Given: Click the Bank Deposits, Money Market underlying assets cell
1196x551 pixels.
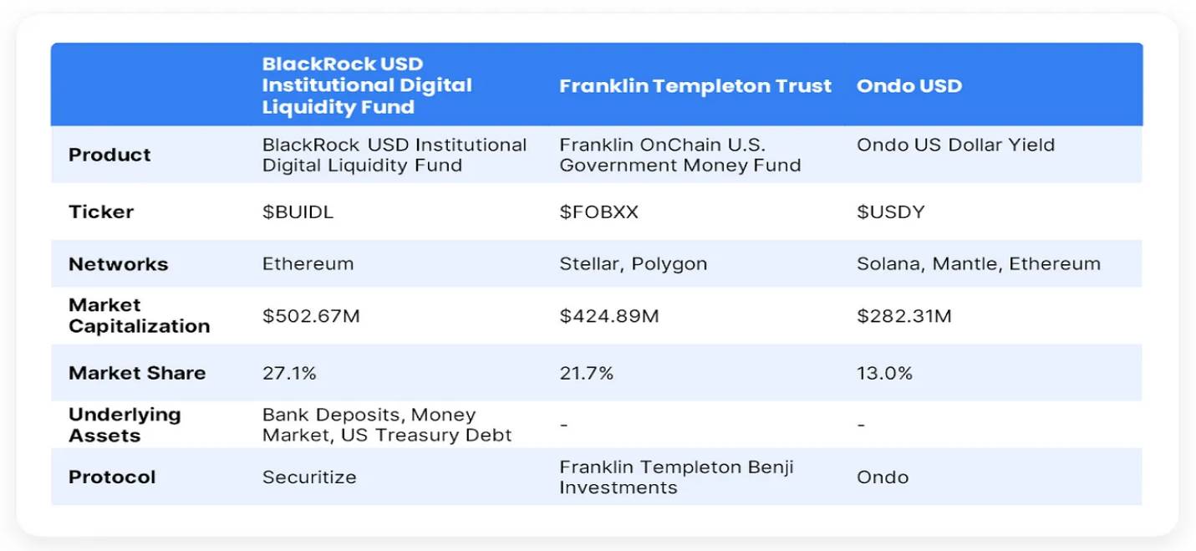Looking at the screenshot, I should (x=386, y=425).
